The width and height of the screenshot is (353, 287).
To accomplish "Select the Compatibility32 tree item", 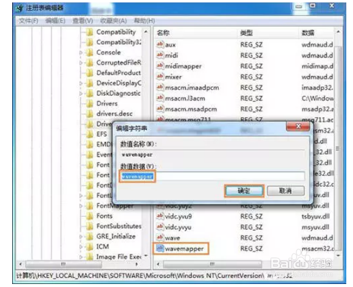I will click(x=119, y=42).
